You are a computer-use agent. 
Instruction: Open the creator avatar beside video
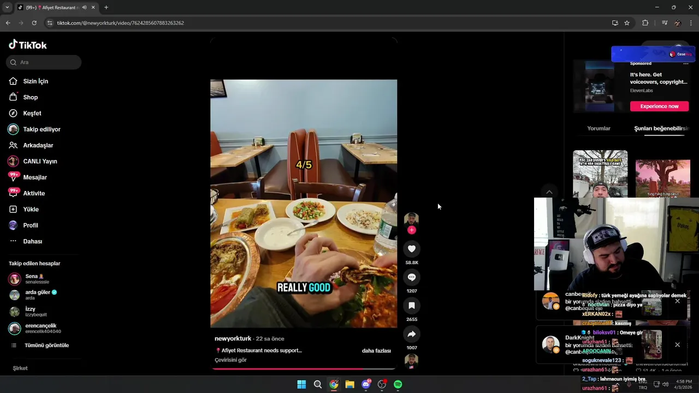coord(411,219)
